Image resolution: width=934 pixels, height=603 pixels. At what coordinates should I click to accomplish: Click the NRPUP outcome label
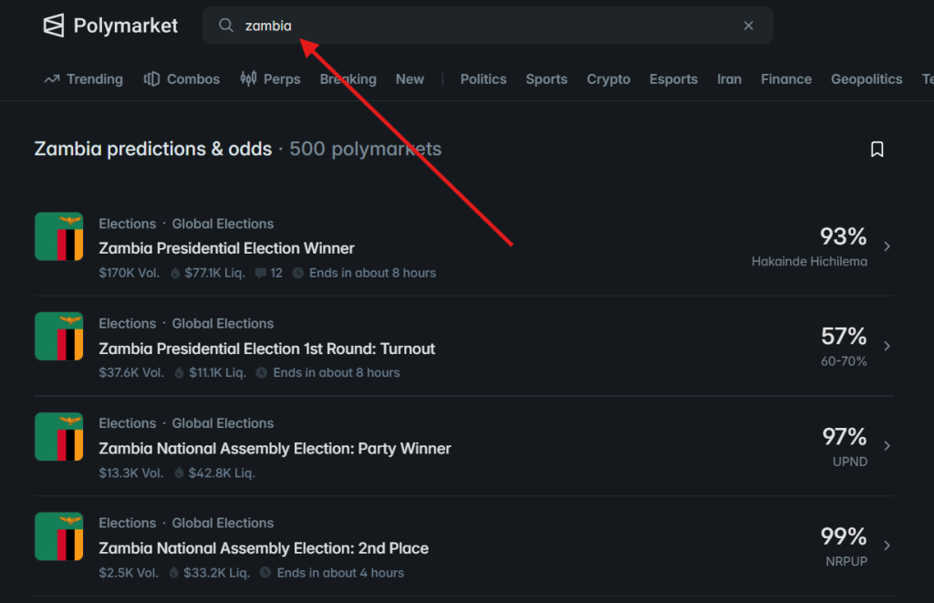pyautogui.click(x=846, y=561)
